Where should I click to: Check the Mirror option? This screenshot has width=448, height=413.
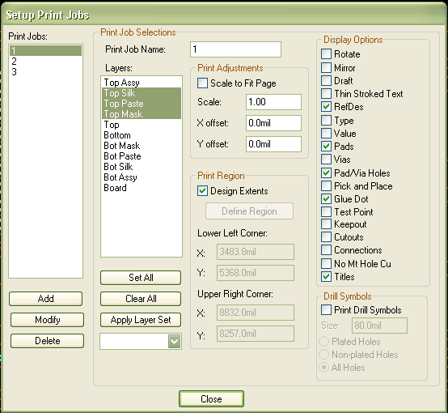pos(326,68)
